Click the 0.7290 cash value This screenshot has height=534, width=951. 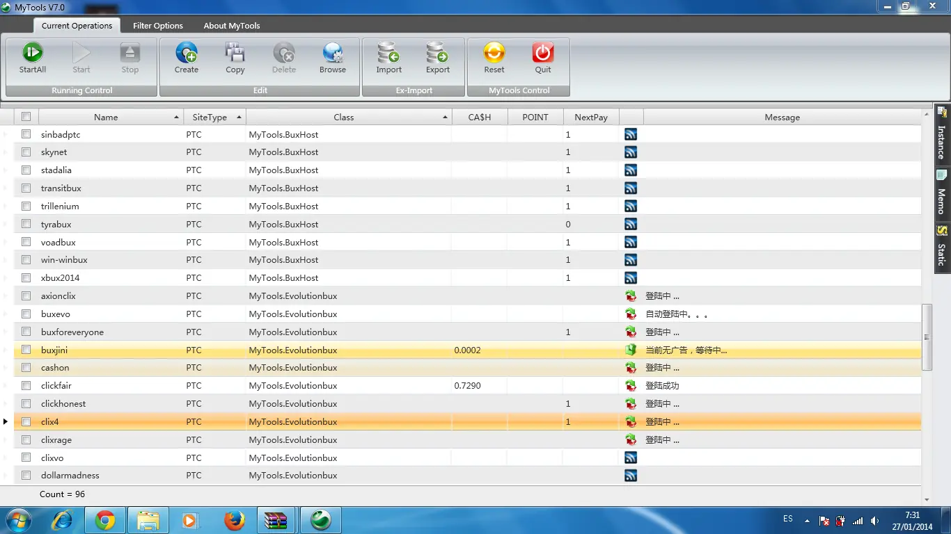coord(467,385)
